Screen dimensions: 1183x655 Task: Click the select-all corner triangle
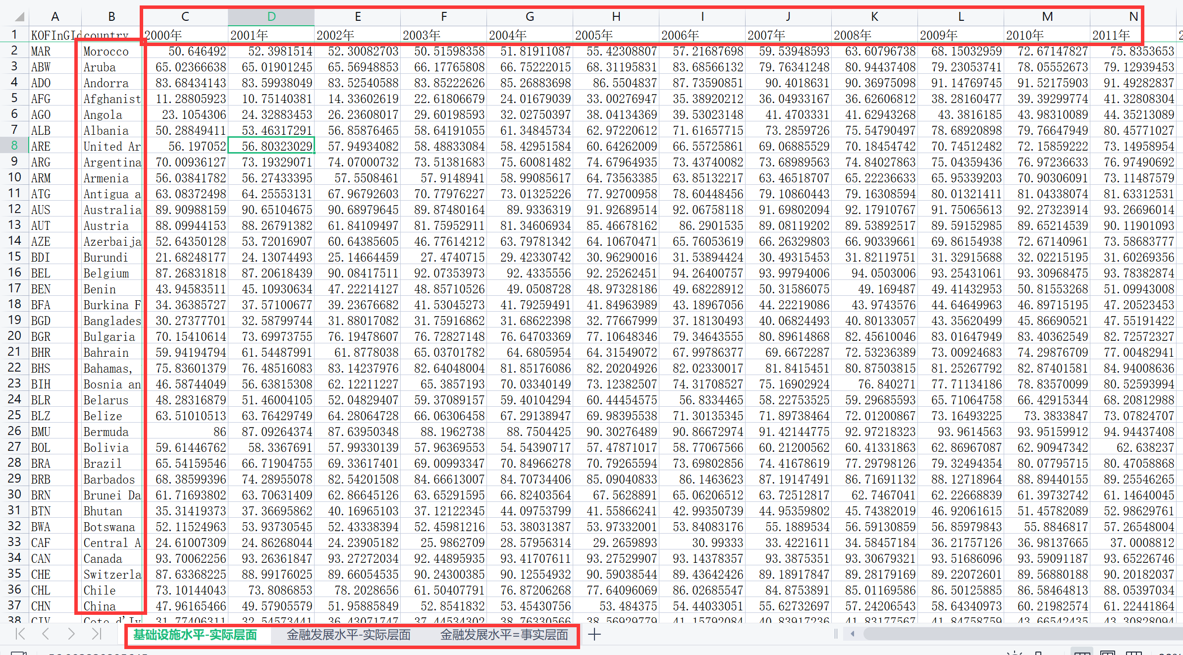pyautogui.click(x=19, y=17)
